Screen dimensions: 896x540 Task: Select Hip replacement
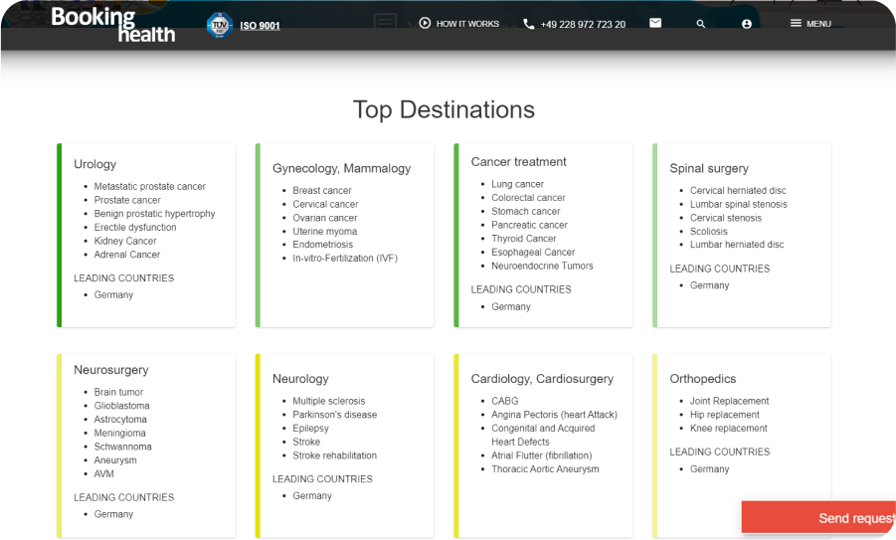click(x=725, y=415)
